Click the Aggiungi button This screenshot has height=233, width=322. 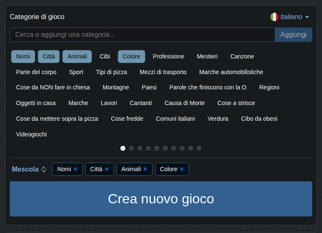coord(294,35)
